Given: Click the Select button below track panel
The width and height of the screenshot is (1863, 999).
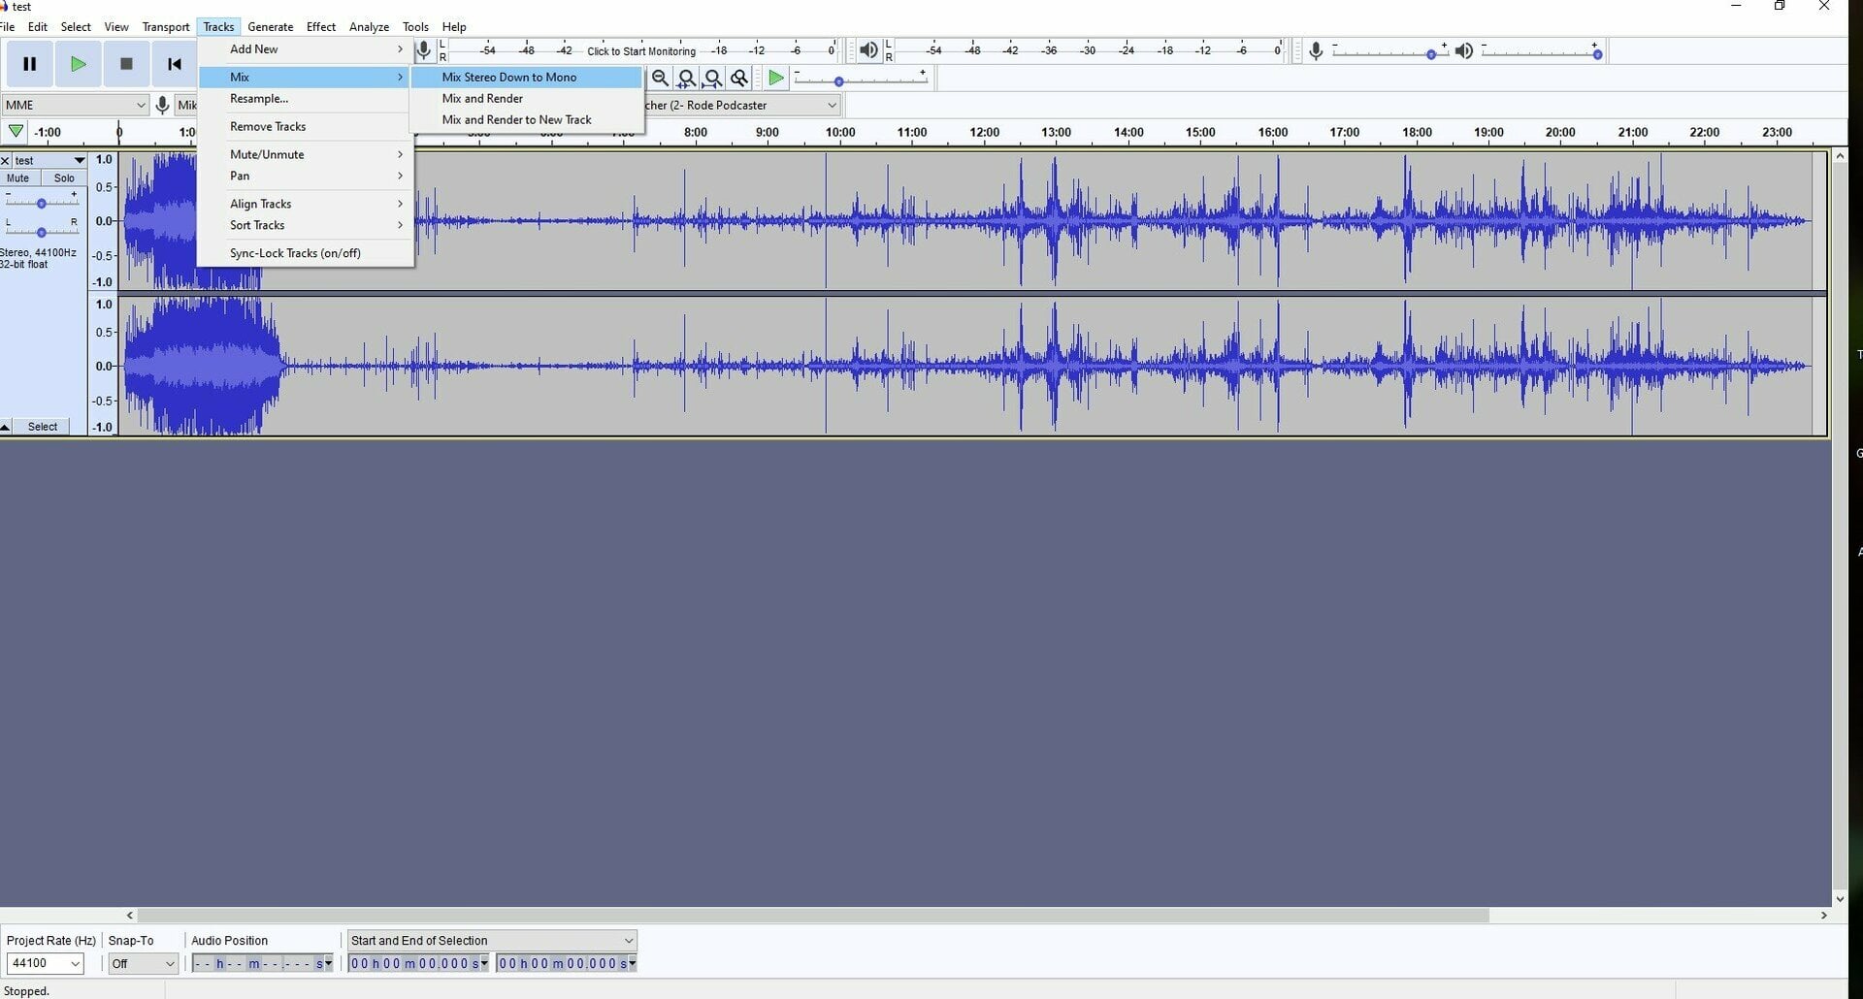Looking at the screenshot, I should (x=43, y=427).
